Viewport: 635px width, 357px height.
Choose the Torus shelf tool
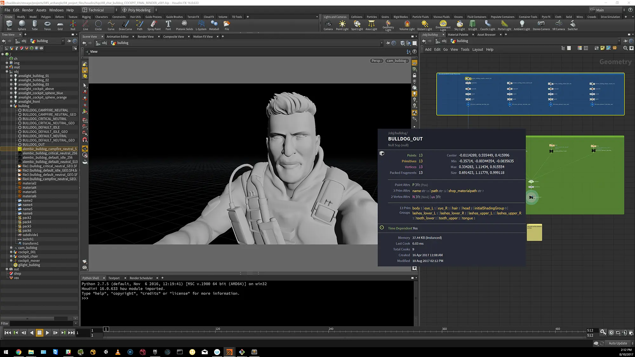click(x=47, y=25)
